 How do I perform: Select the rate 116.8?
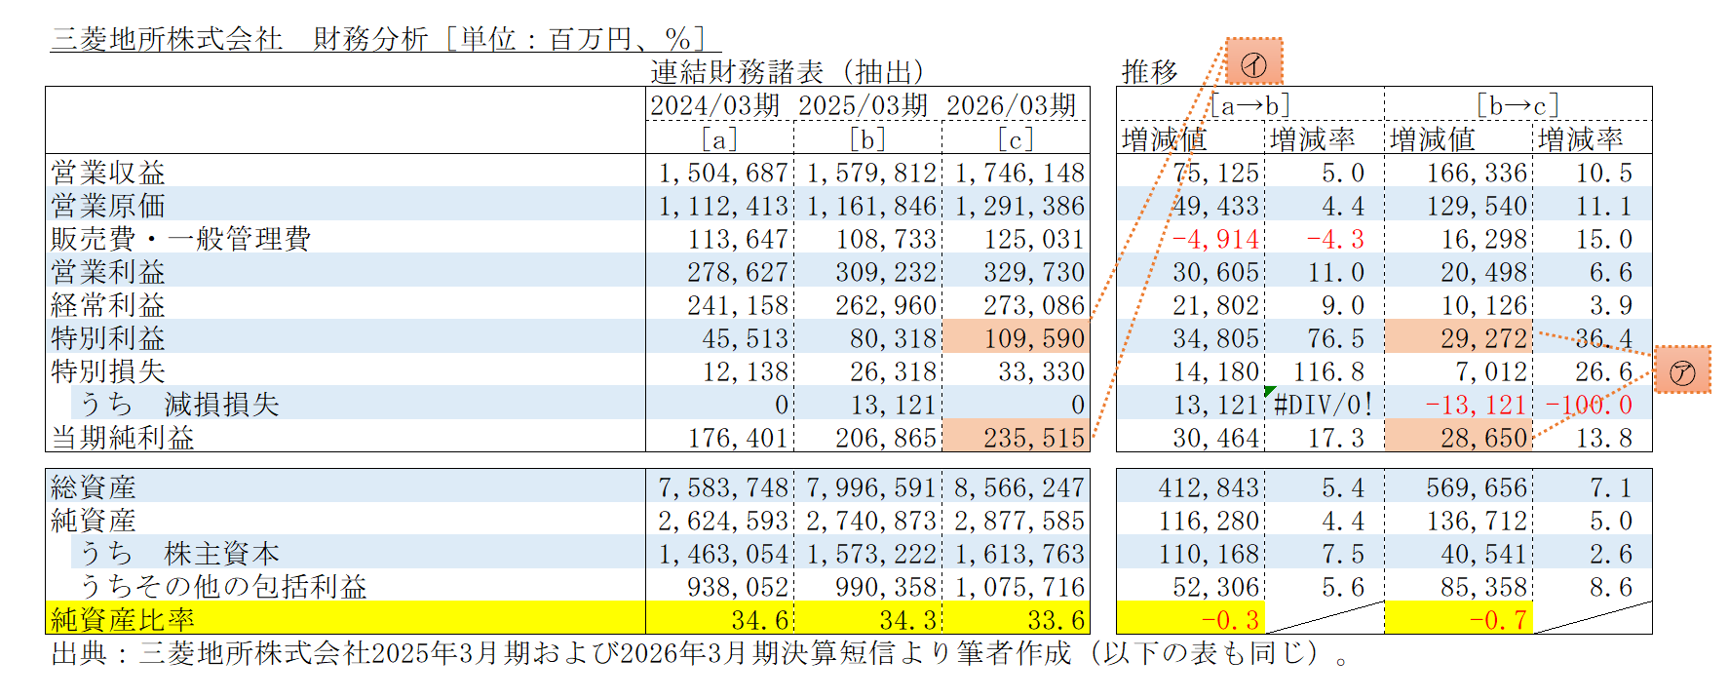pyautogui.click(x=1328, y=371)
